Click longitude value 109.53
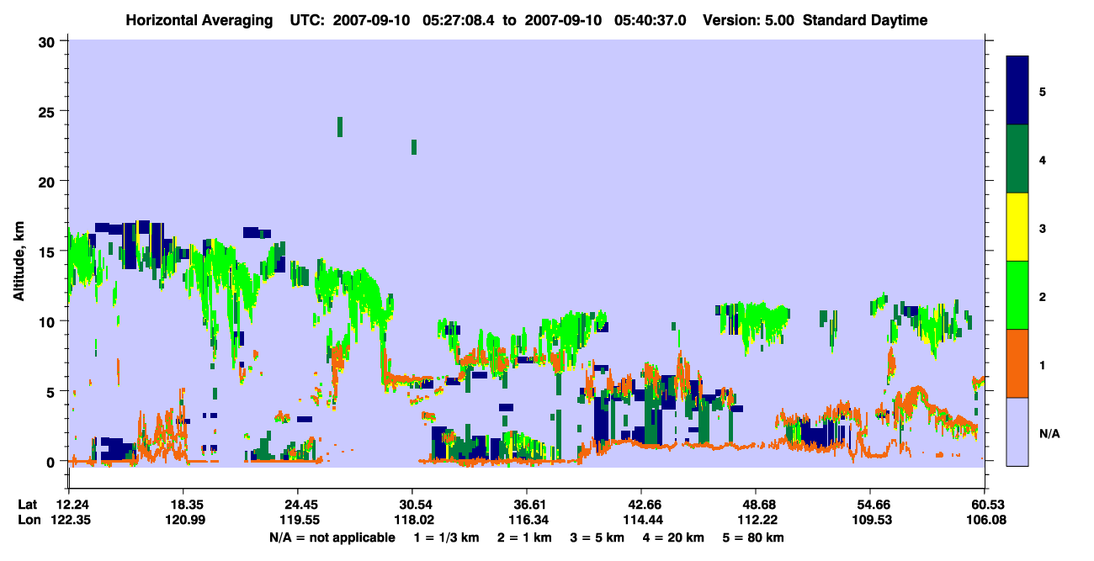 pos(870,521)
